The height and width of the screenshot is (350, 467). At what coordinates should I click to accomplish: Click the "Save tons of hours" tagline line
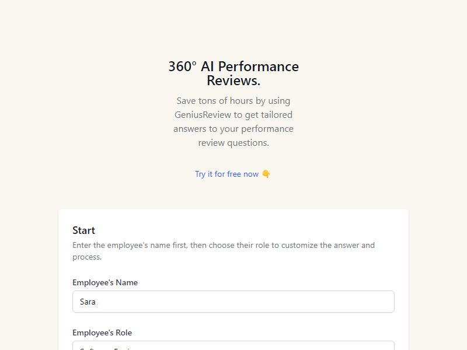[x=233, y=100]
